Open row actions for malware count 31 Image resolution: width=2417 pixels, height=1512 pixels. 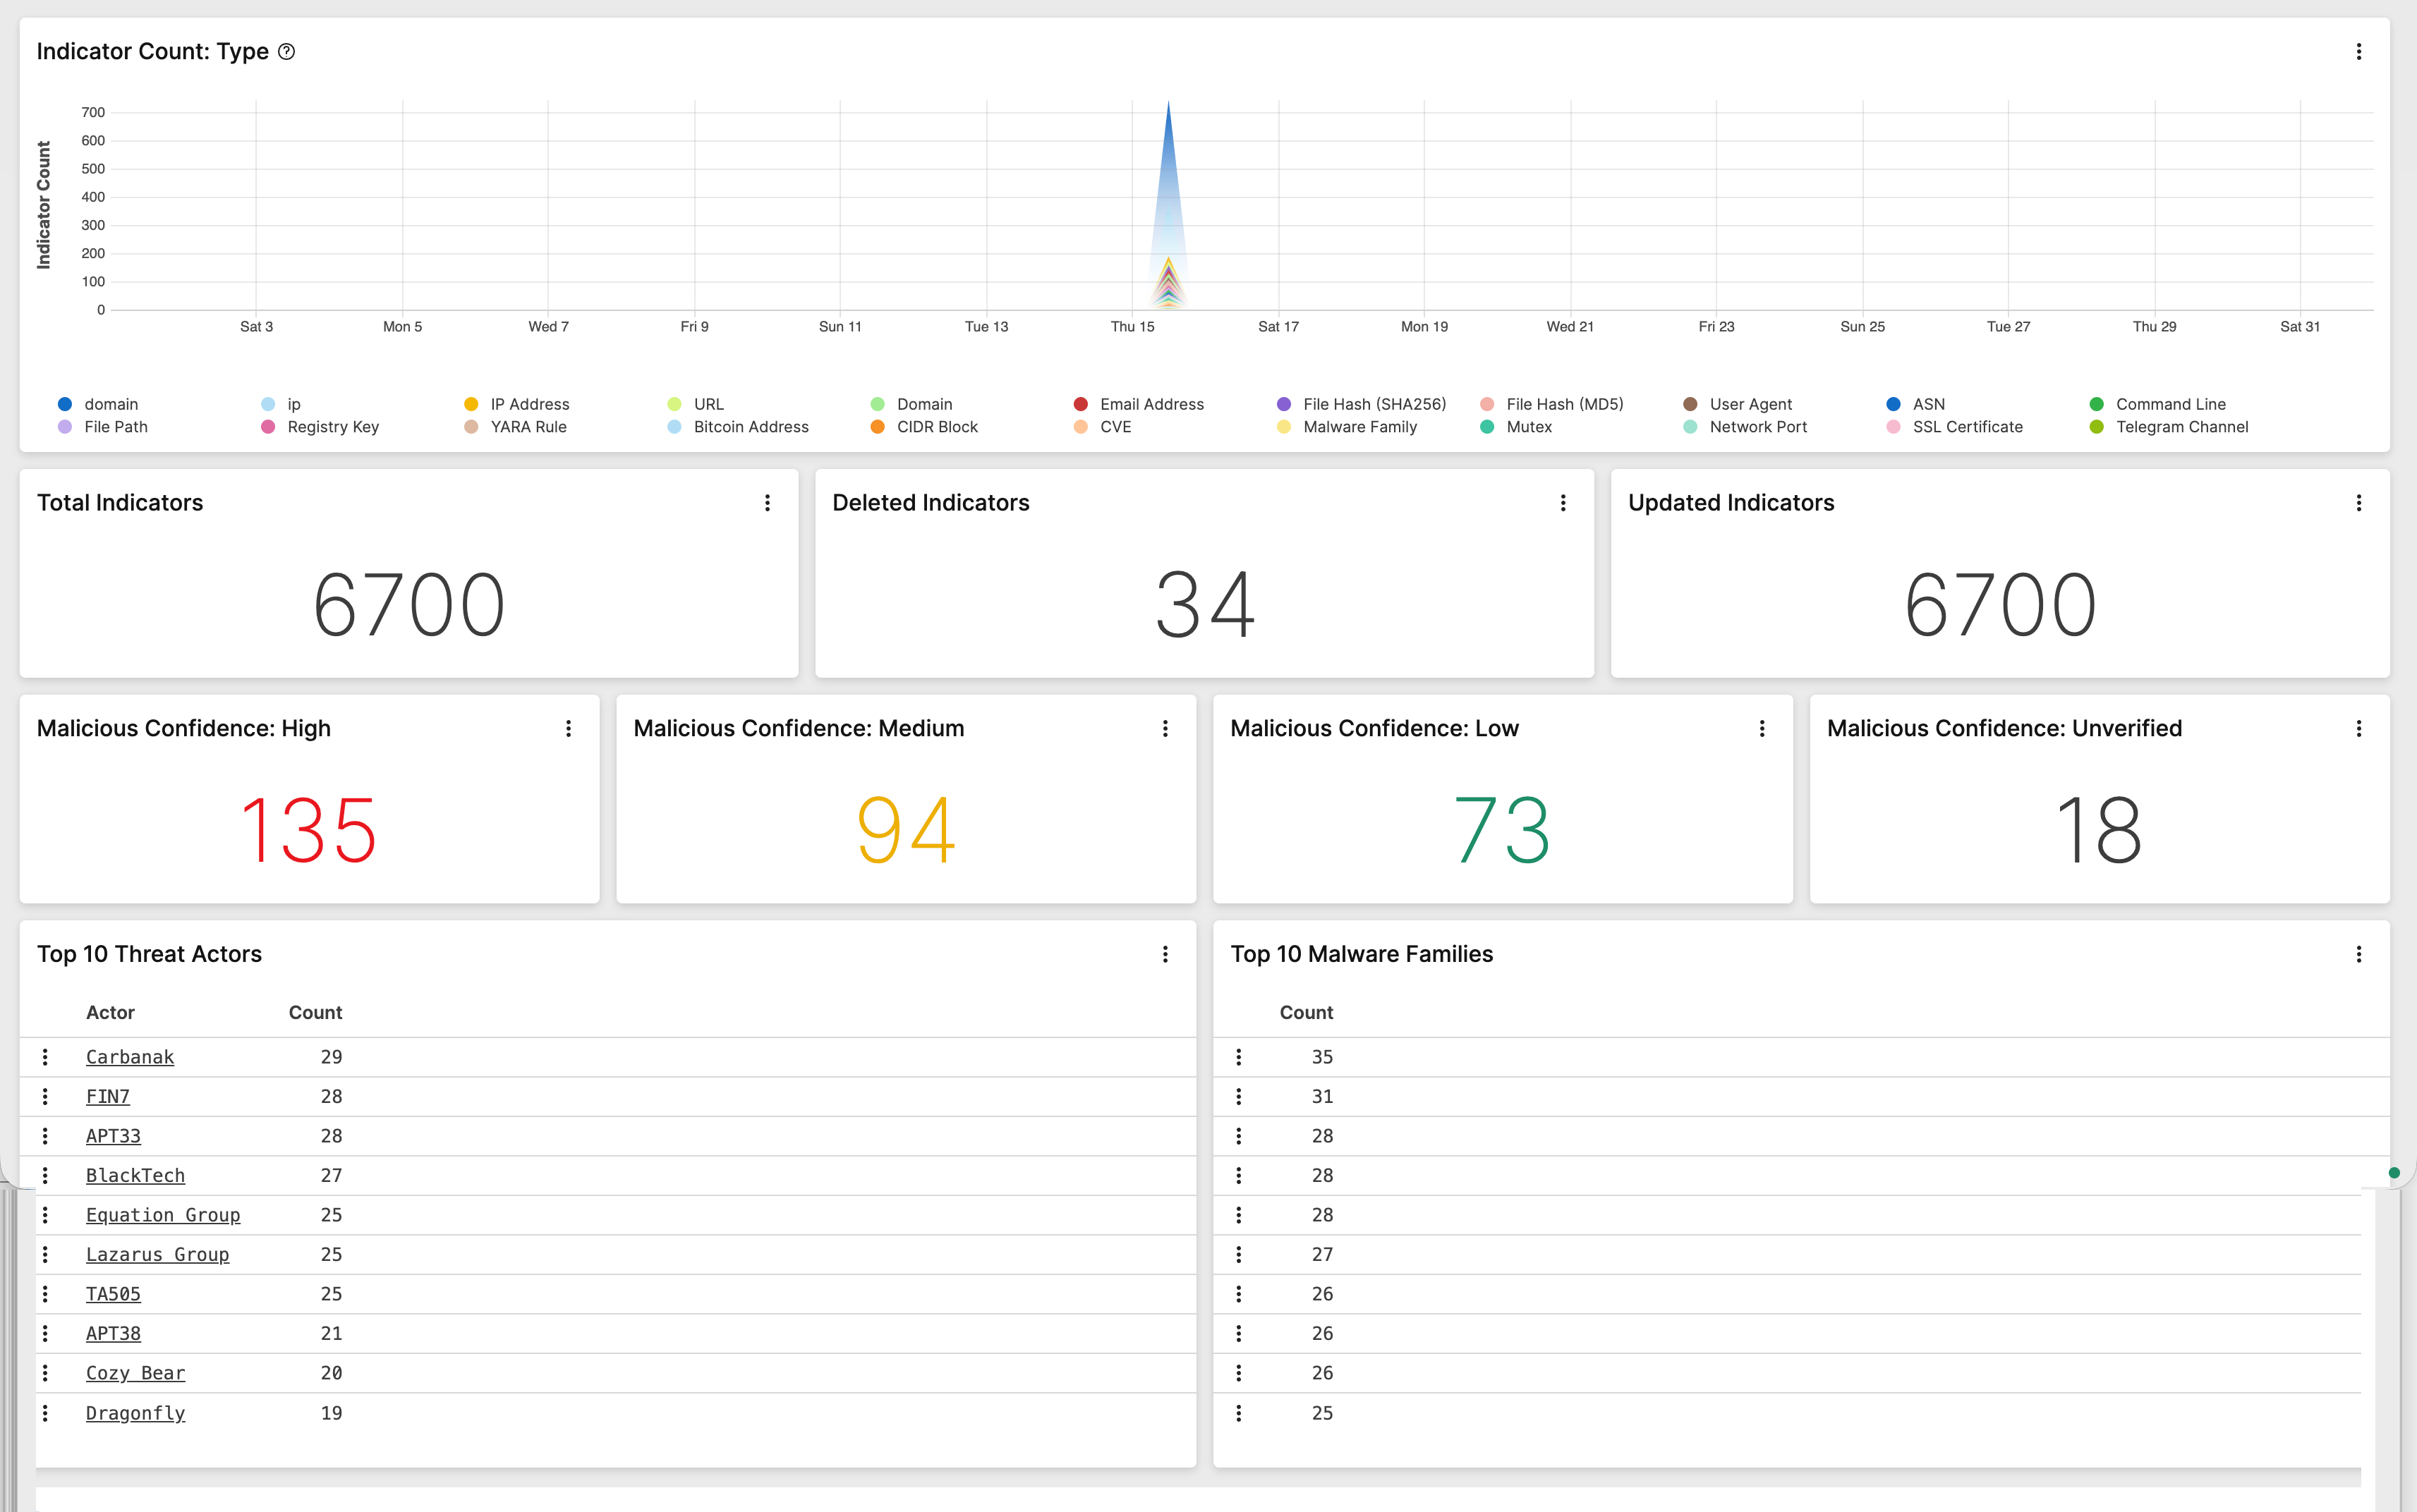[1239, 1097]
